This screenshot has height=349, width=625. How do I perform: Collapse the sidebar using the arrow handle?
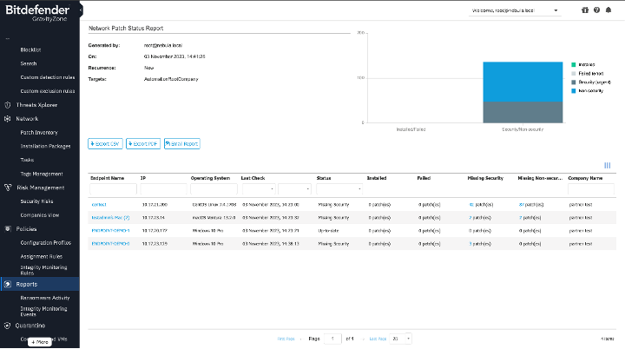(x=80, y=11)
